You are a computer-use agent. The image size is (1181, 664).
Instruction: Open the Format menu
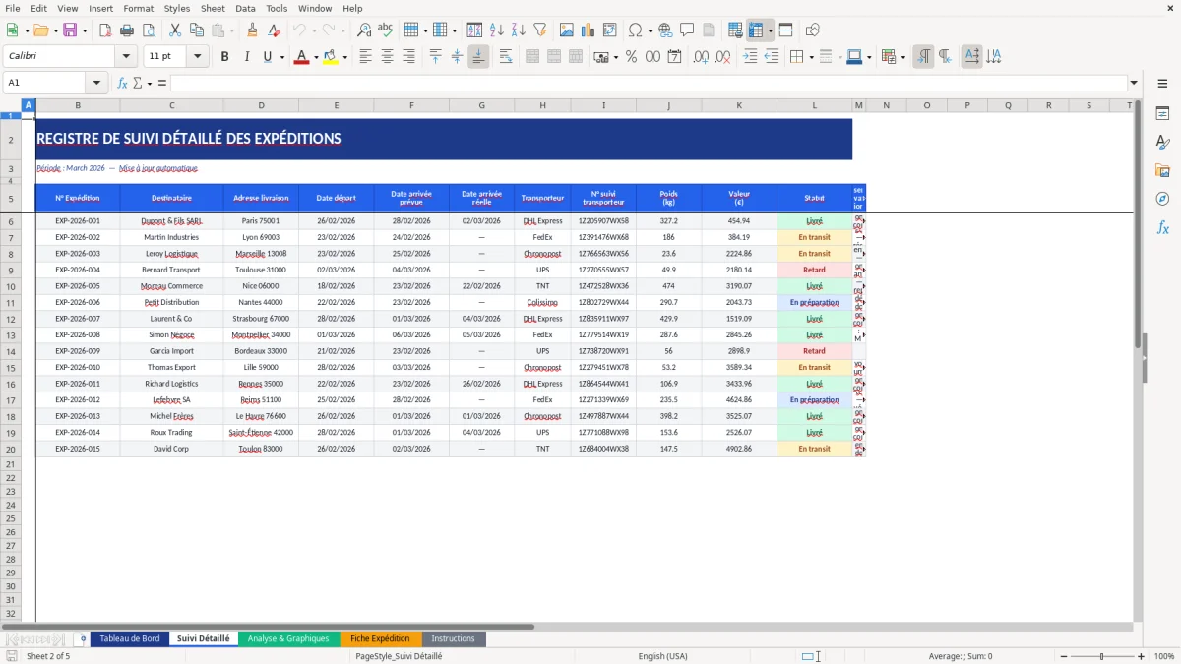point(138,8)
